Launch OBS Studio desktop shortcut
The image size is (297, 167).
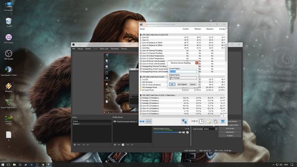(x=8, y=55)
